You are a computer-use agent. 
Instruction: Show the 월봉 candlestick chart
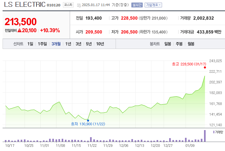(191, 44)
